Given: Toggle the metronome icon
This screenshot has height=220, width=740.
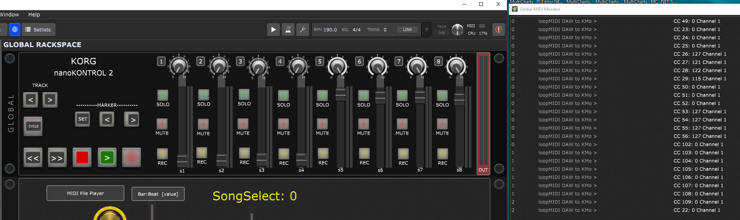Looking at the screenshot, I should [x=288, y=30].
